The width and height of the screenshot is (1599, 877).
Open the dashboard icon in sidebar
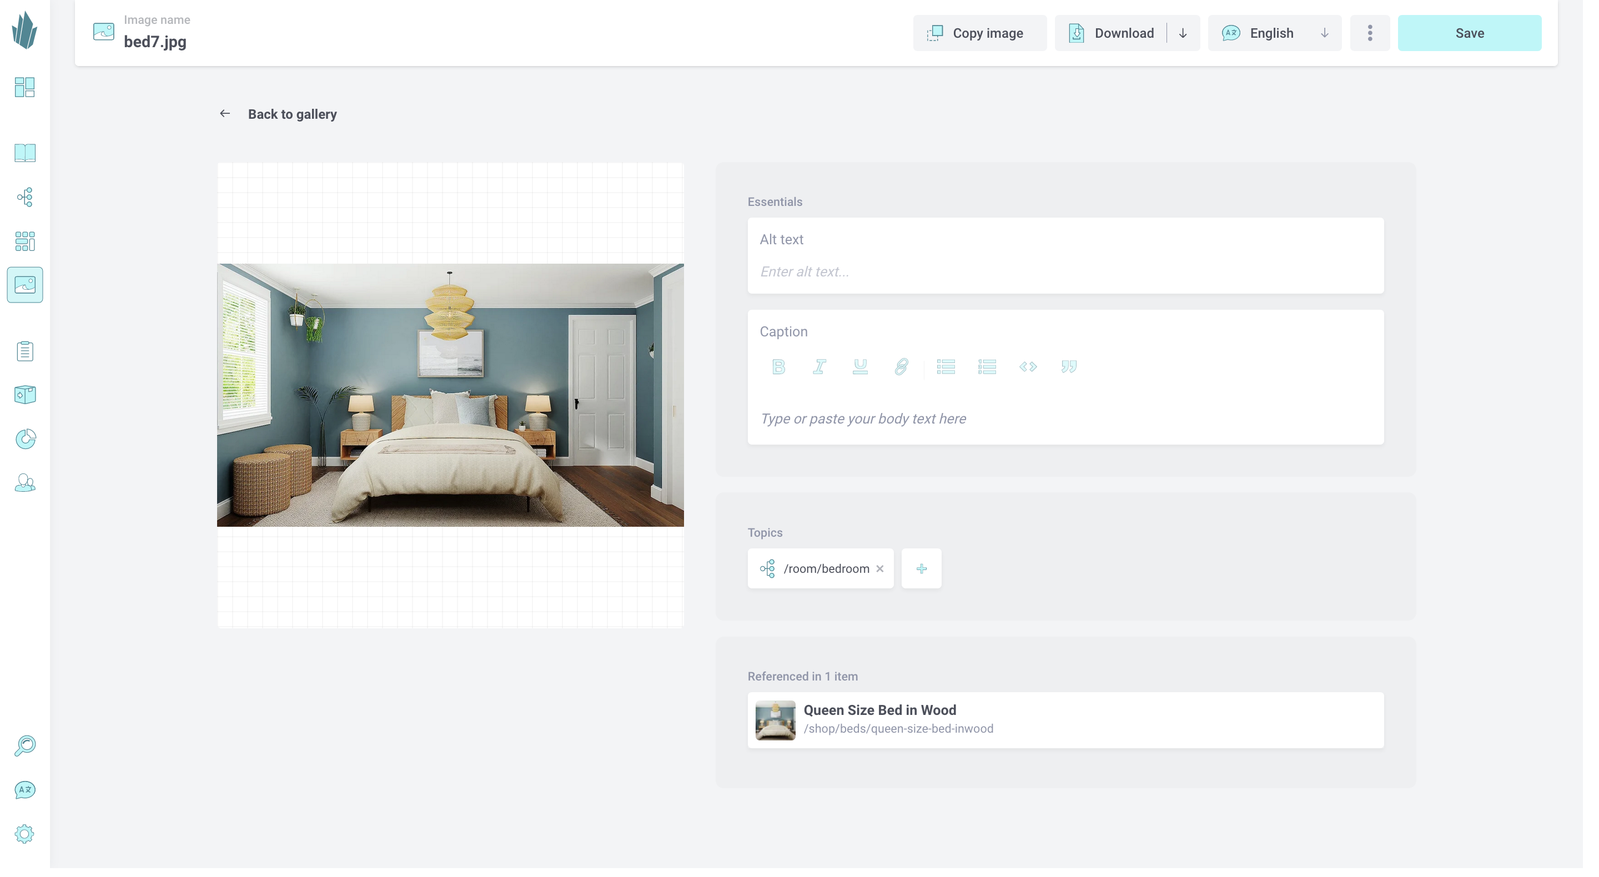pyautogui.click(x=25, y=87)
